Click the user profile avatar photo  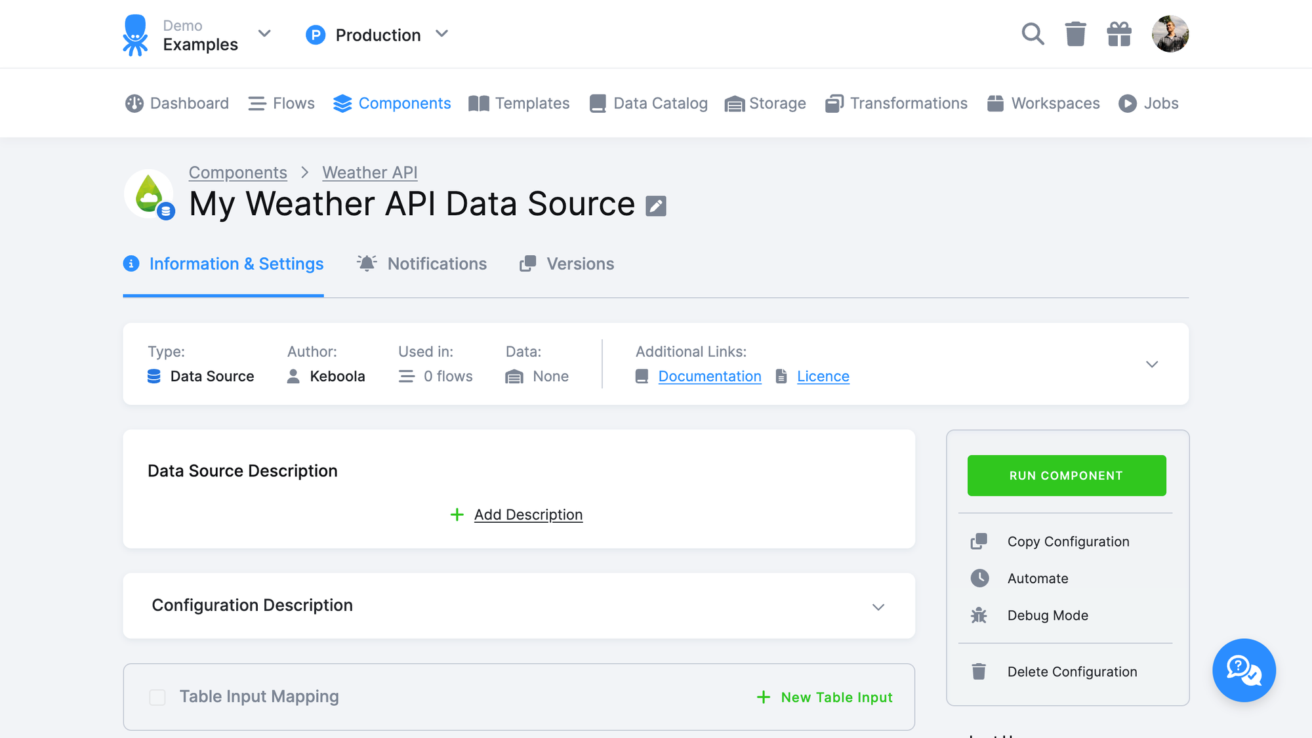pyautogui.click(x=1170, y=33)
